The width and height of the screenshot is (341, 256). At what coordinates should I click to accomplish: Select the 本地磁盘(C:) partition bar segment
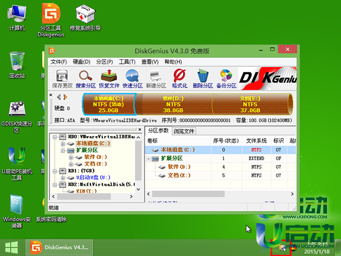[109, 104]
